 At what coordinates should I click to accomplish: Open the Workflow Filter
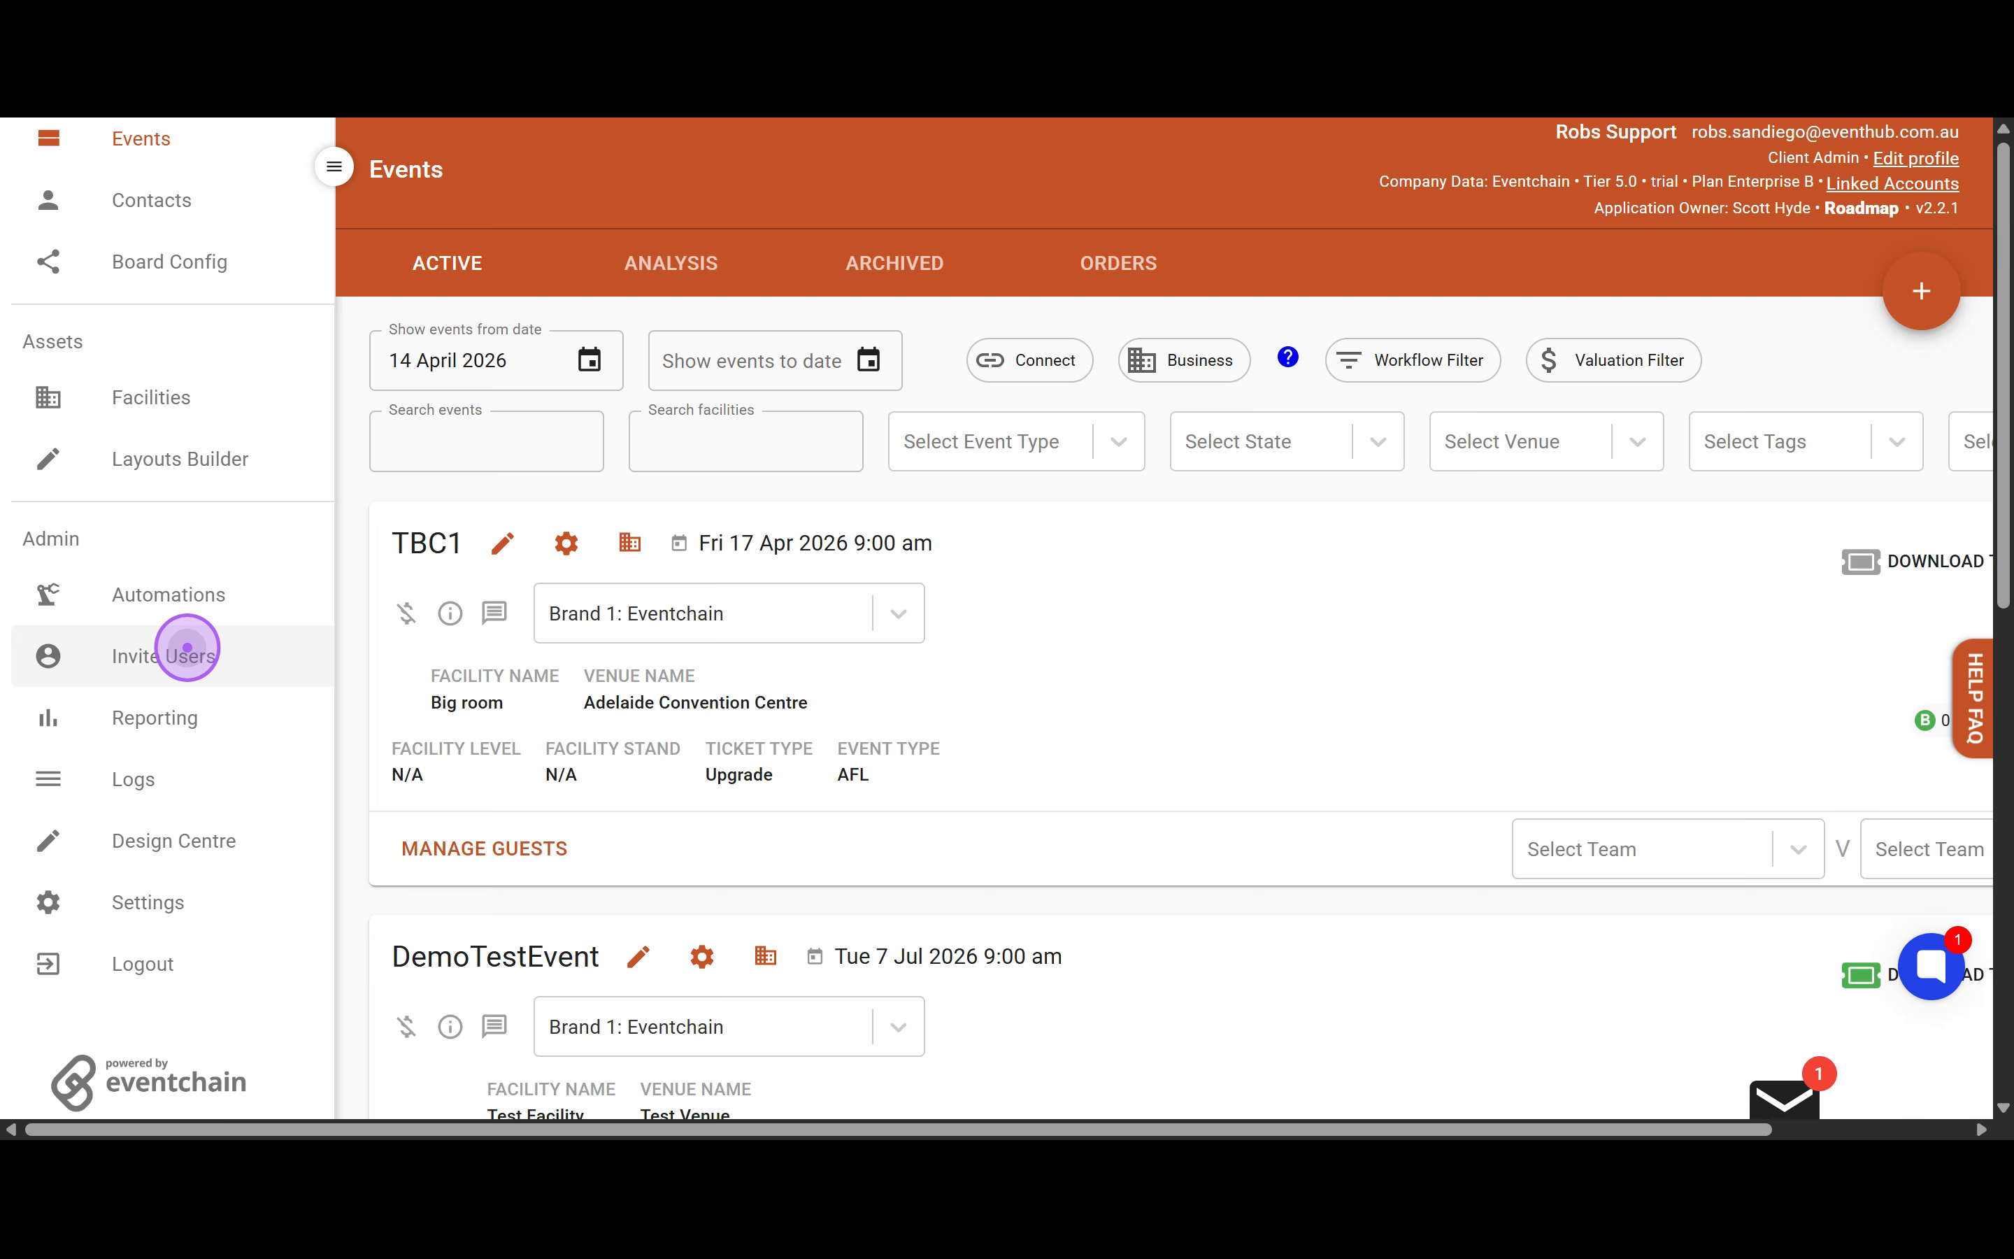1413,360
